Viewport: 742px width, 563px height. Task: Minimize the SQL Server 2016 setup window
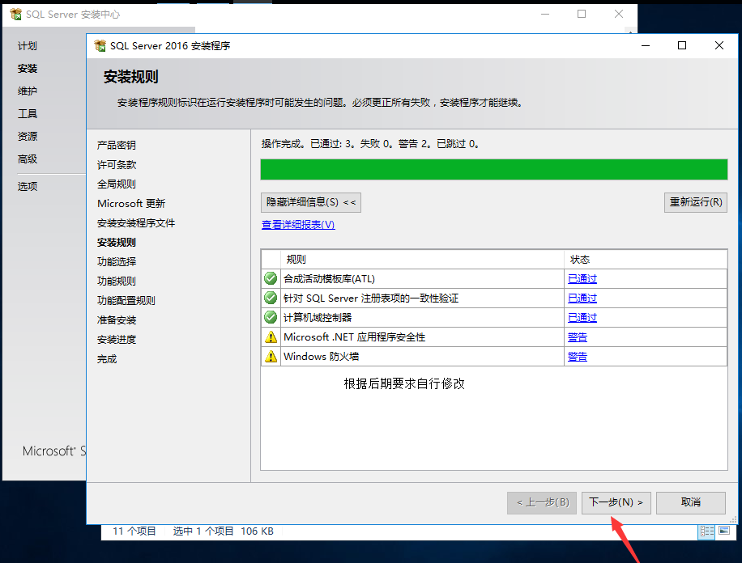pos(646,45)
